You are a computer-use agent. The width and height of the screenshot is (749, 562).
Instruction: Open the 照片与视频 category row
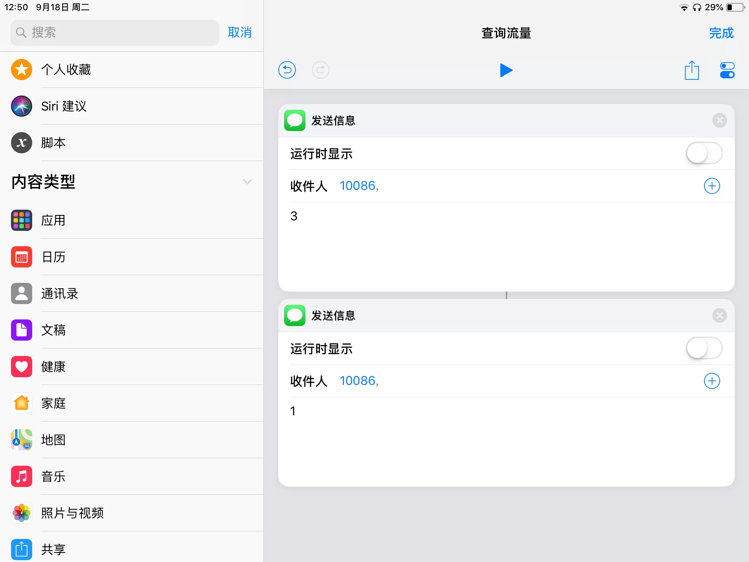[x=132, y=513]
